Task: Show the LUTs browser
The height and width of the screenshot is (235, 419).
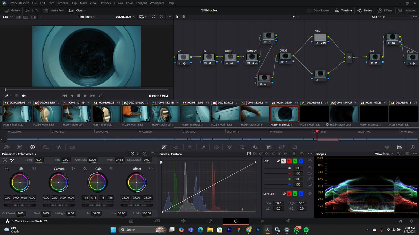Action: (31, 10)
